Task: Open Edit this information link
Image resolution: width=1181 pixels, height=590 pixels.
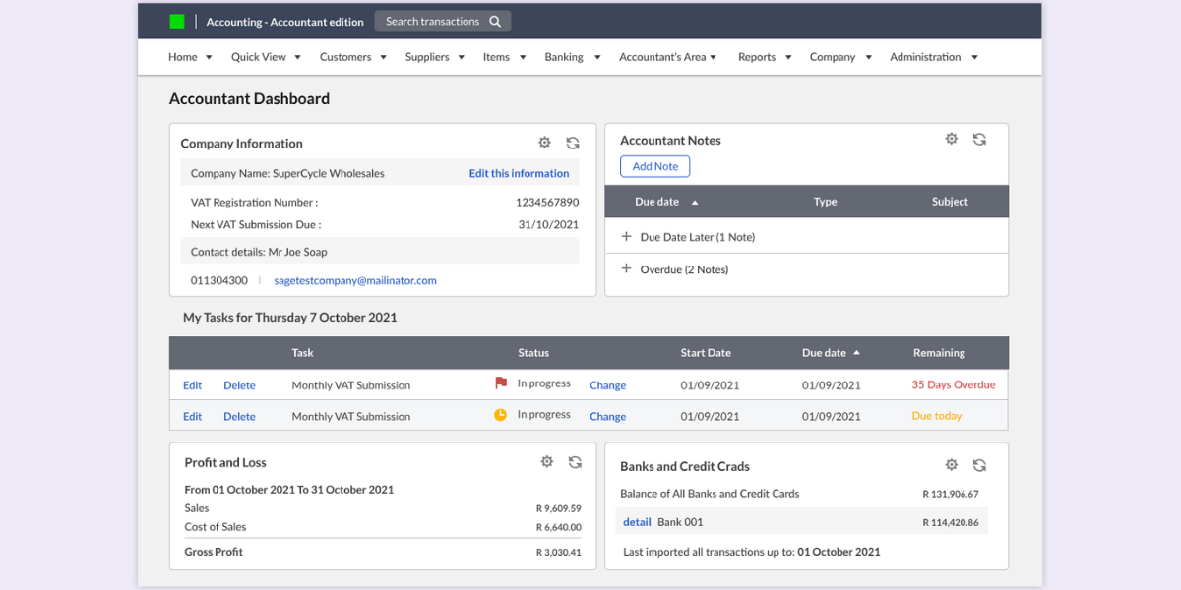Action: pyautogui.click(x=519, y=173)
